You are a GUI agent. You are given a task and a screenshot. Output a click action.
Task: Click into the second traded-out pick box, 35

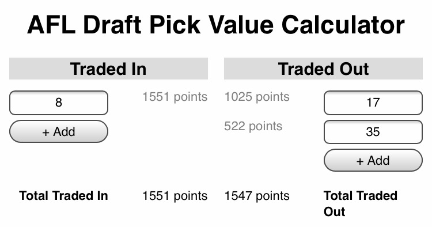click(x=373, y=132)
